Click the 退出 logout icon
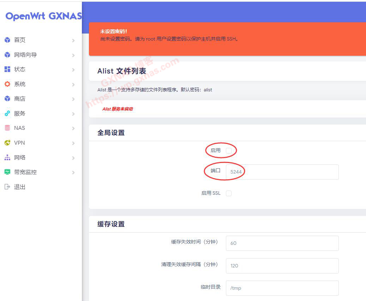The width and height of the screenshot is (366, 301). (x=8, y=187)
